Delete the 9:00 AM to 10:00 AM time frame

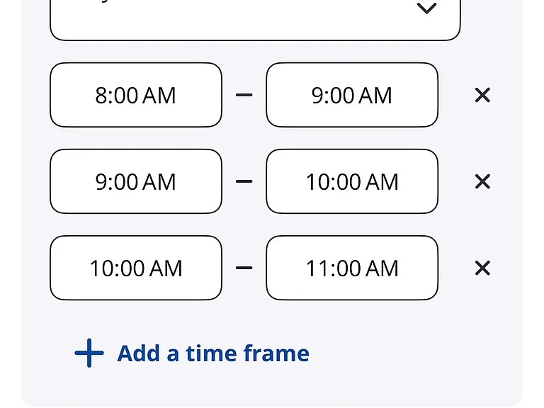(482, 181)
